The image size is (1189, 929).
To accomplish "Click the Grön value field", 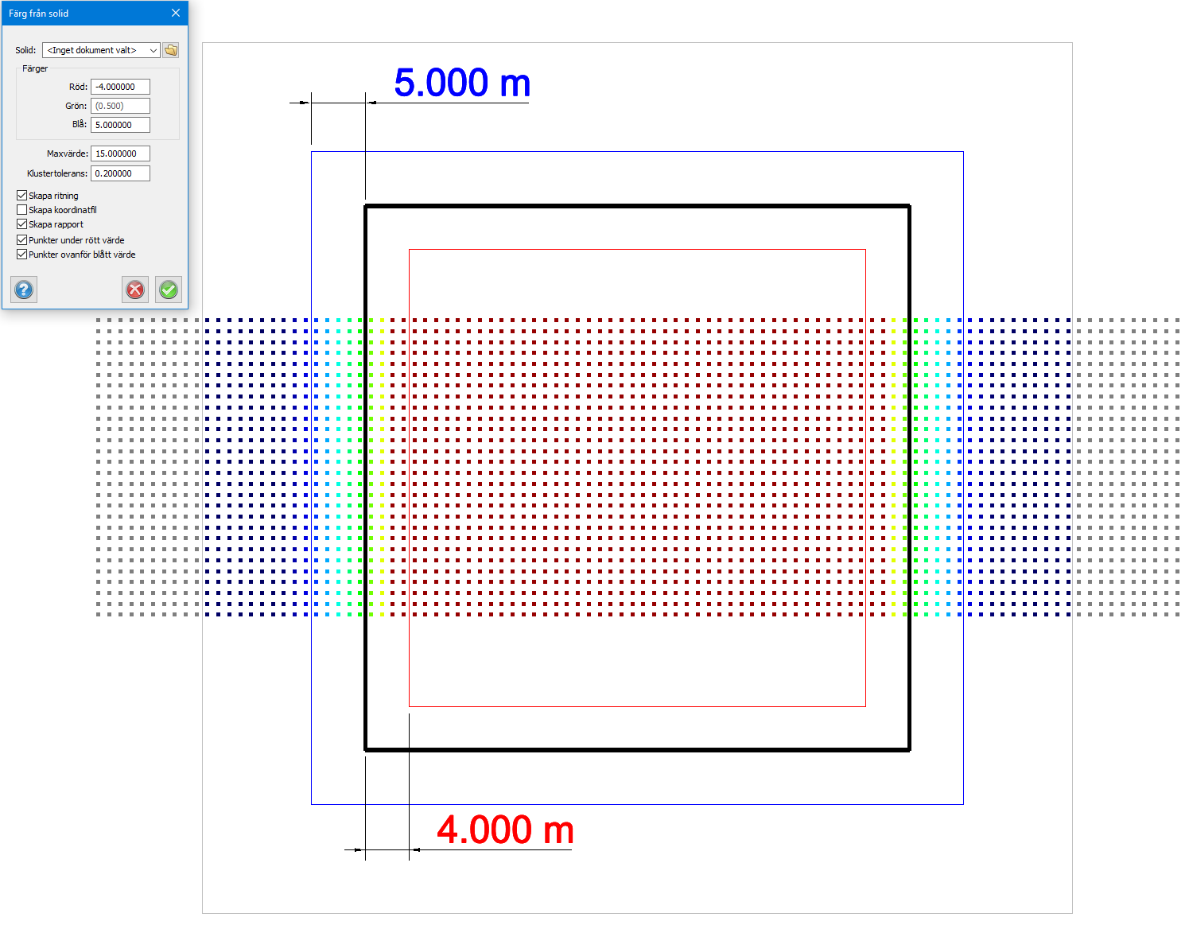I will (x=120, y=106).
